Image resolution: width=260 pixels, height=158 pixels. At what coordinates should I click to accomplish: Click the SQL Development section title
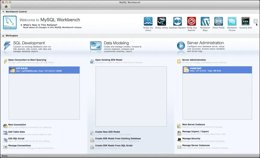pos(29,43)
